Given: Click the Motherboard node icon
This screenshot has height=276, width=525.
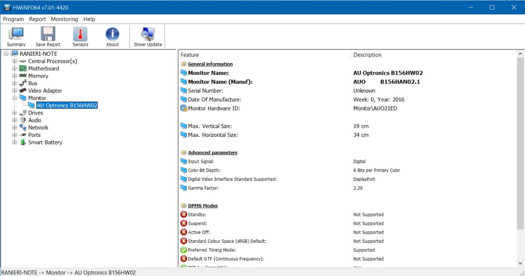Looking at the screenshot, I should 23,68.
